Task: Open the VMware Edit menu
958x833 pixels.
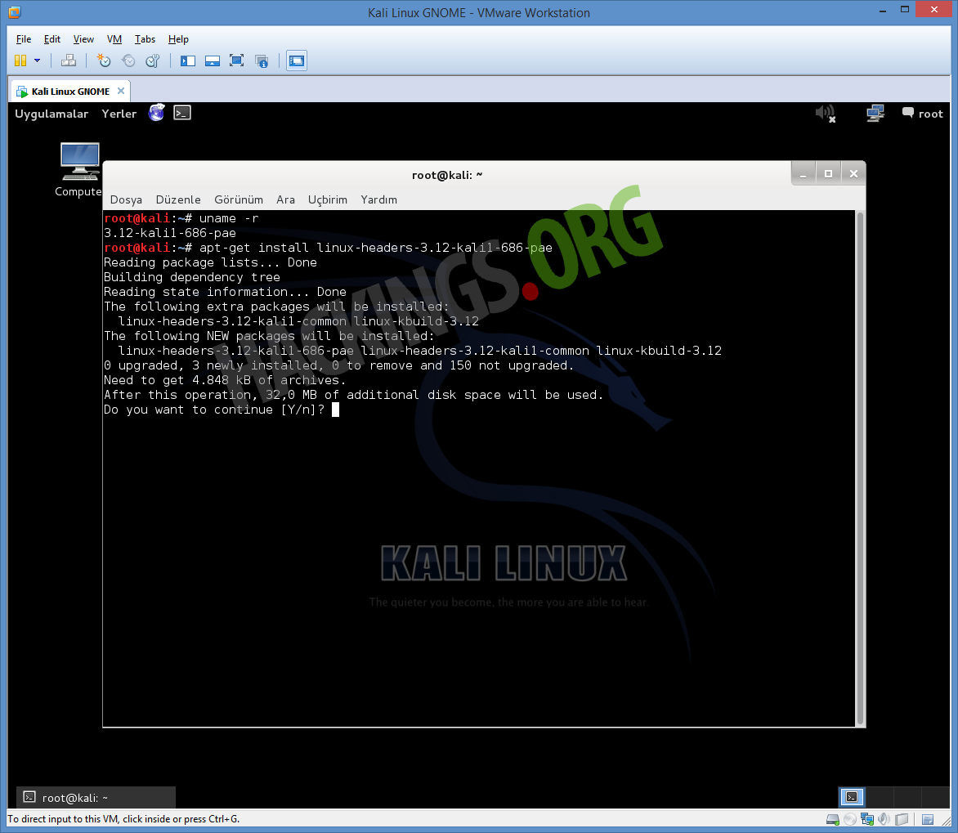Action: tap(52, 39)
